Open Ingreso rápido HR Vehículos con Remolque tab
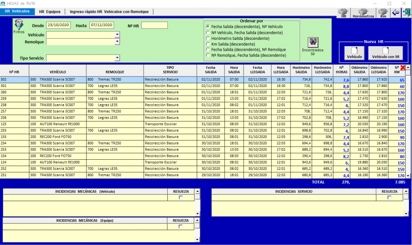 click(109, 12)
